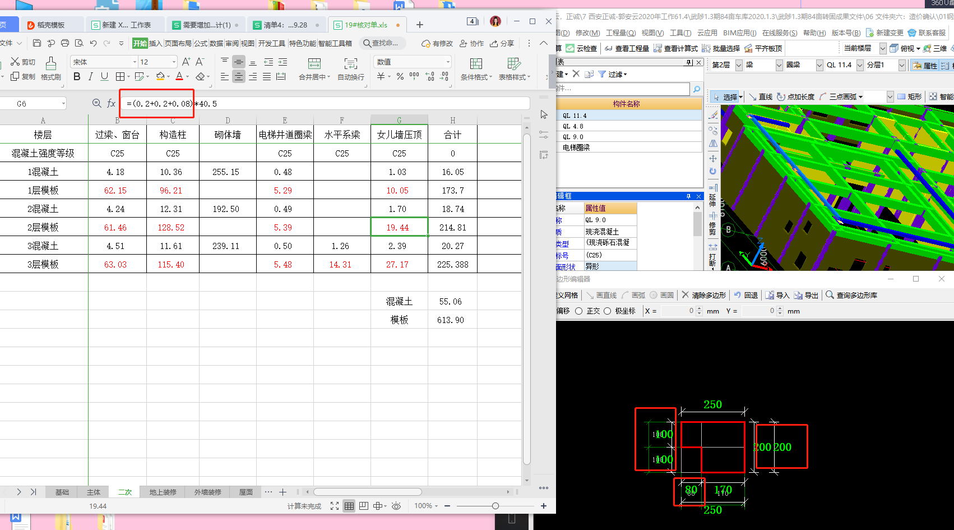The width and height of the screenshot is (954, 530).
Task: Apply underline formatting in WPS toolbar
Action: 104,76
